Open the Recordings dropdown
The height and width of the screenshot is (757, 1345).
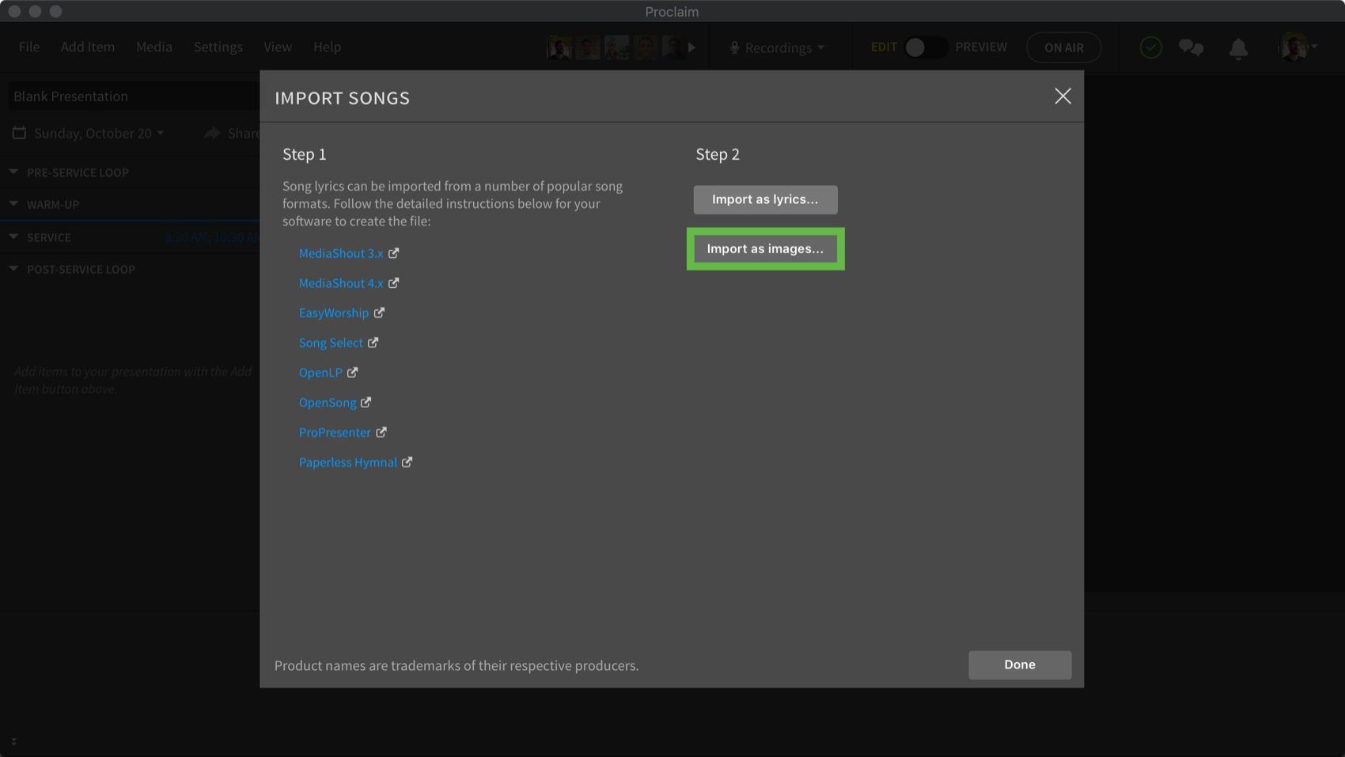point(777,47)
